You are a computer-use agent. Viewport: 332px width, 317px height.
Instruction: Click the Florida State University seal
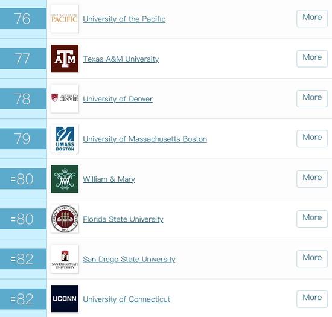click(65, 219)
